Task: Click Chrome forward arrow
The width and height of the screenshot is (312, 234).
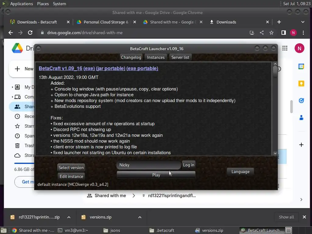Action: click(x=20, y=33)
